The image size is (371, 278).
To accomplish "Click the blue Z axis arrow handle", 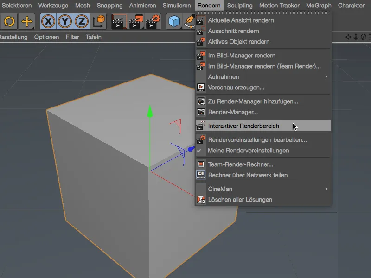I will coord(191,149).
